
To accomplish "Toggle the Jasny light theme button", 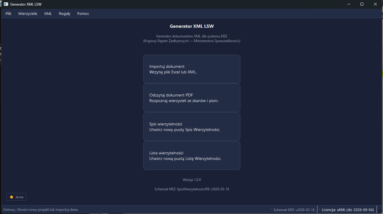I will (x=16, y=197).
